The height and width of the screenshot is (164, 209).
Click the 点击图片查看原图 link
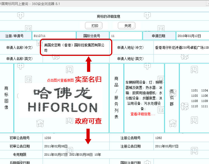60,80
